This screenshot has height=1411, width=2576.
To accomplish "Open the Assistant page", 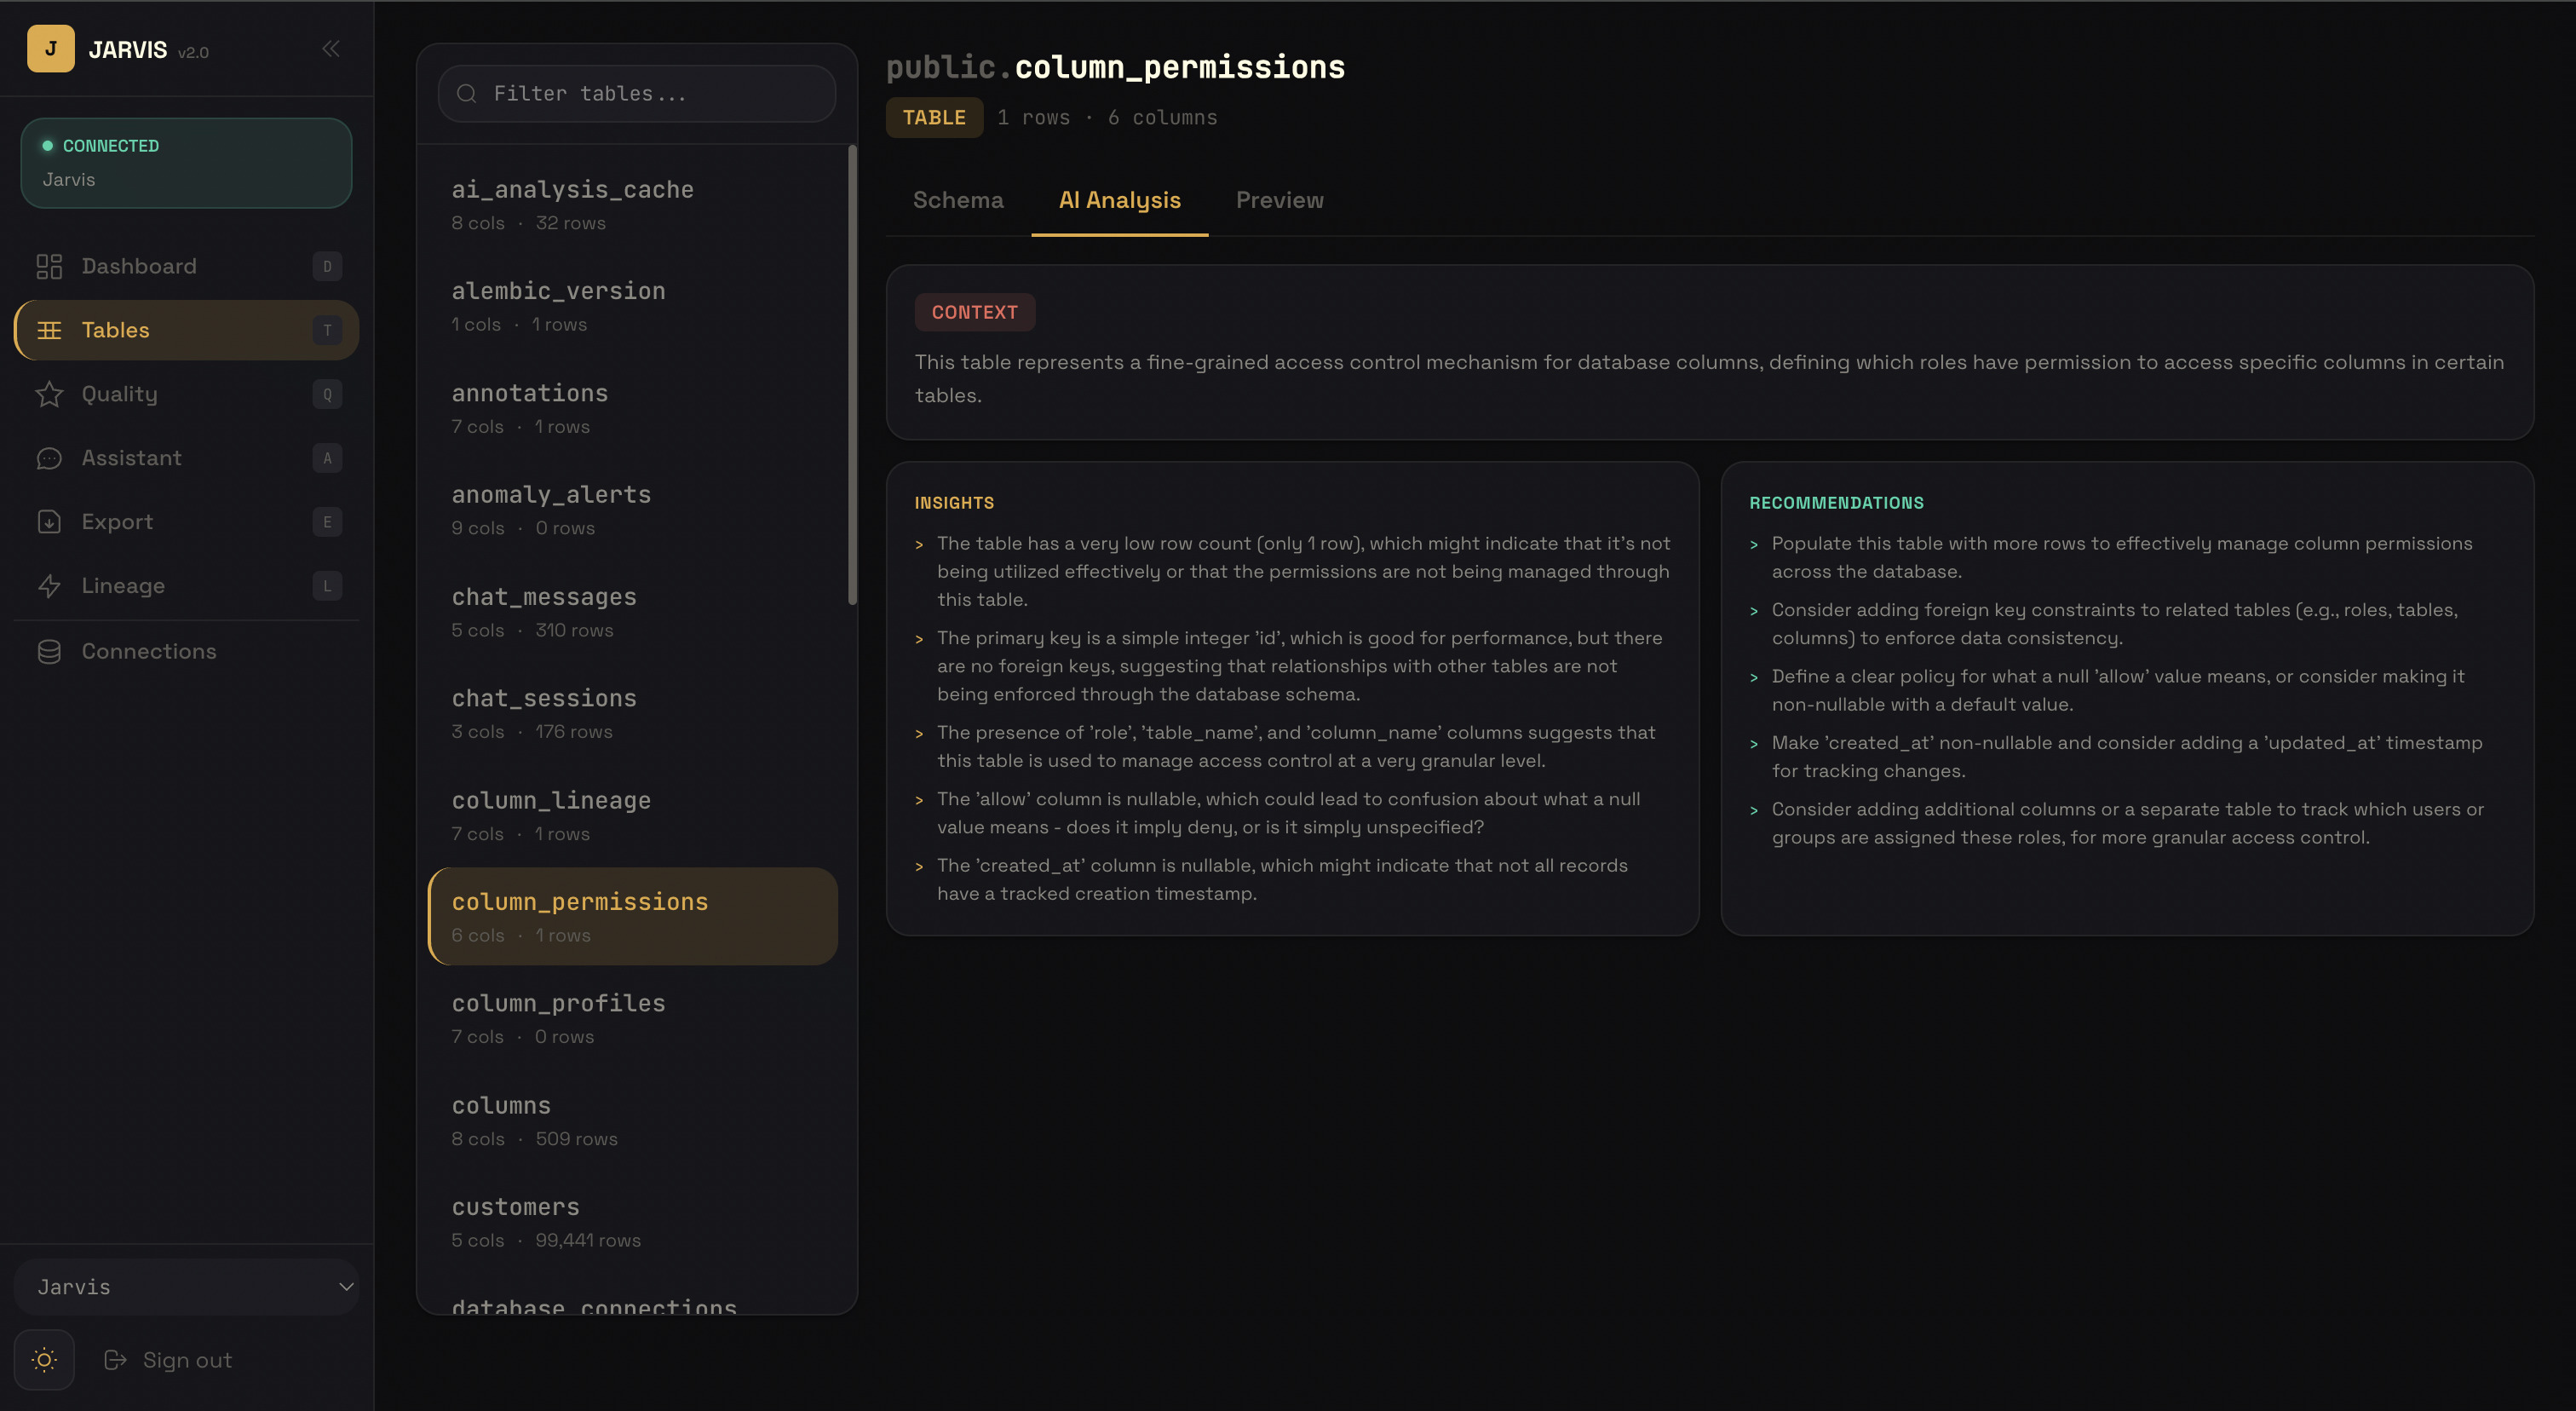I will click(187, 458).
